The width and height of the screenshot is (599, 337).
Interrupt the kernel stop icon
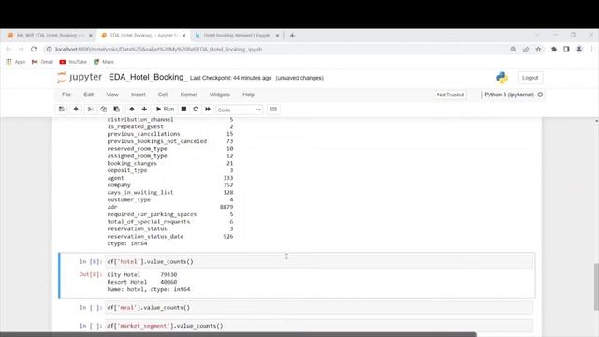(x=183, y=110)
